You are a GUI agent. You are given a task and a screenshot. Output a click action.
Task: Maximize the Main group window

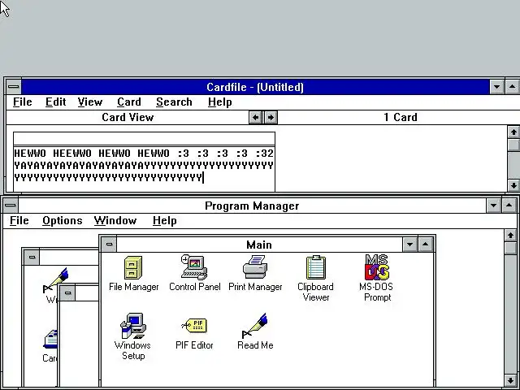[x=426, y=245]
